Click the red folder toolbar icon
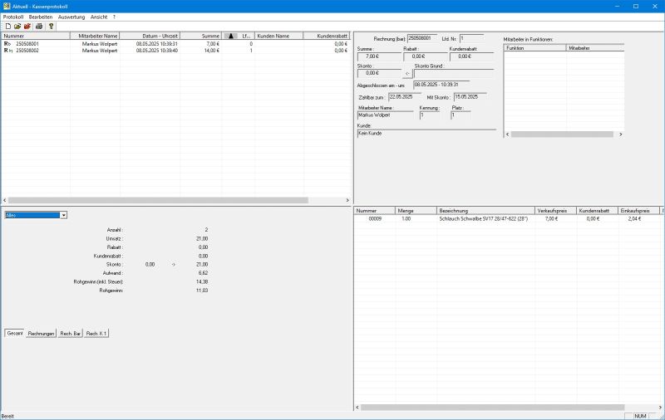 tap(27, 27)
